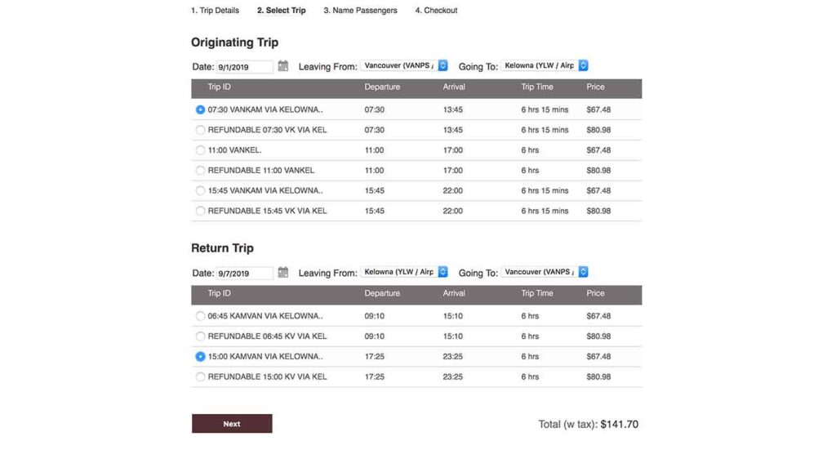This screenshot has width=836, height=450.
Task: Open Originating Trip Going To dropdown
Action: (545, 65)
